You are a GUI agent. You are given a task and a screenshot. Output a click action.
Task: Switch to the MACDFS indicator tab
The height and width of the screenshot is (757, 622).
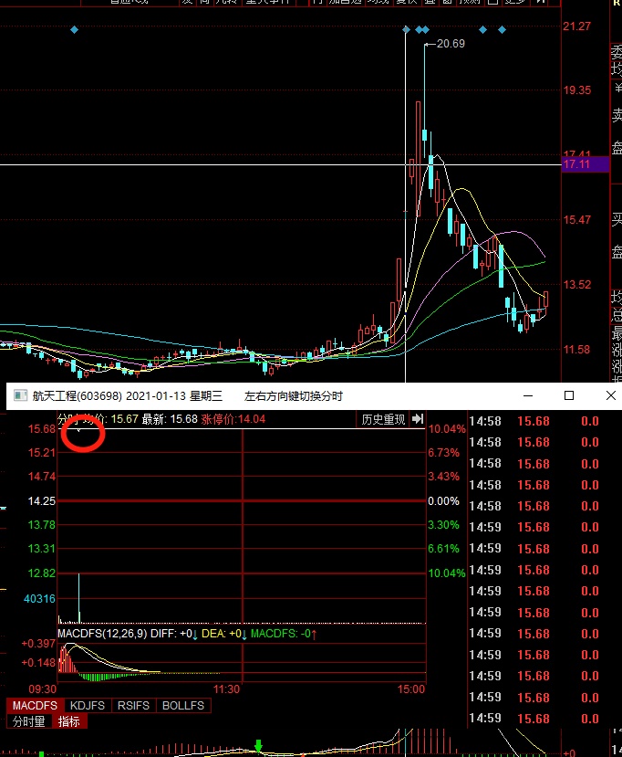(x=35, y=705)
